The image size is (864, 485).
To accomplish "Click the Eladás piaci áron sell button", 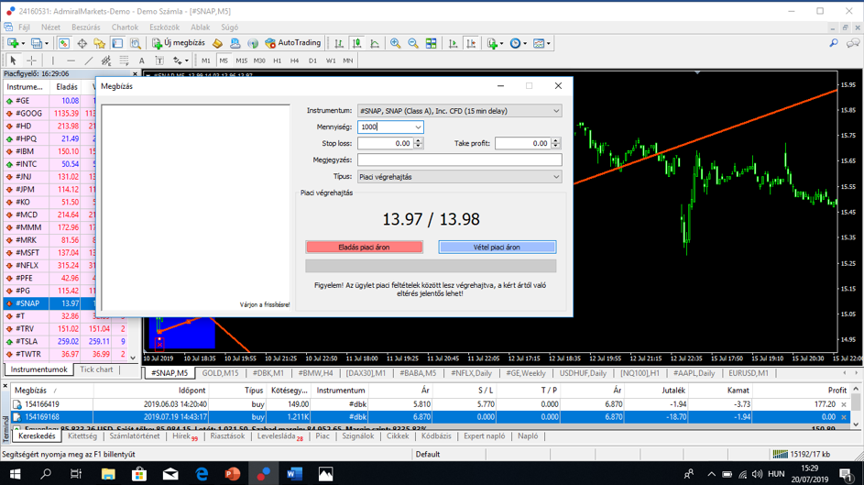I will [365, 247].
